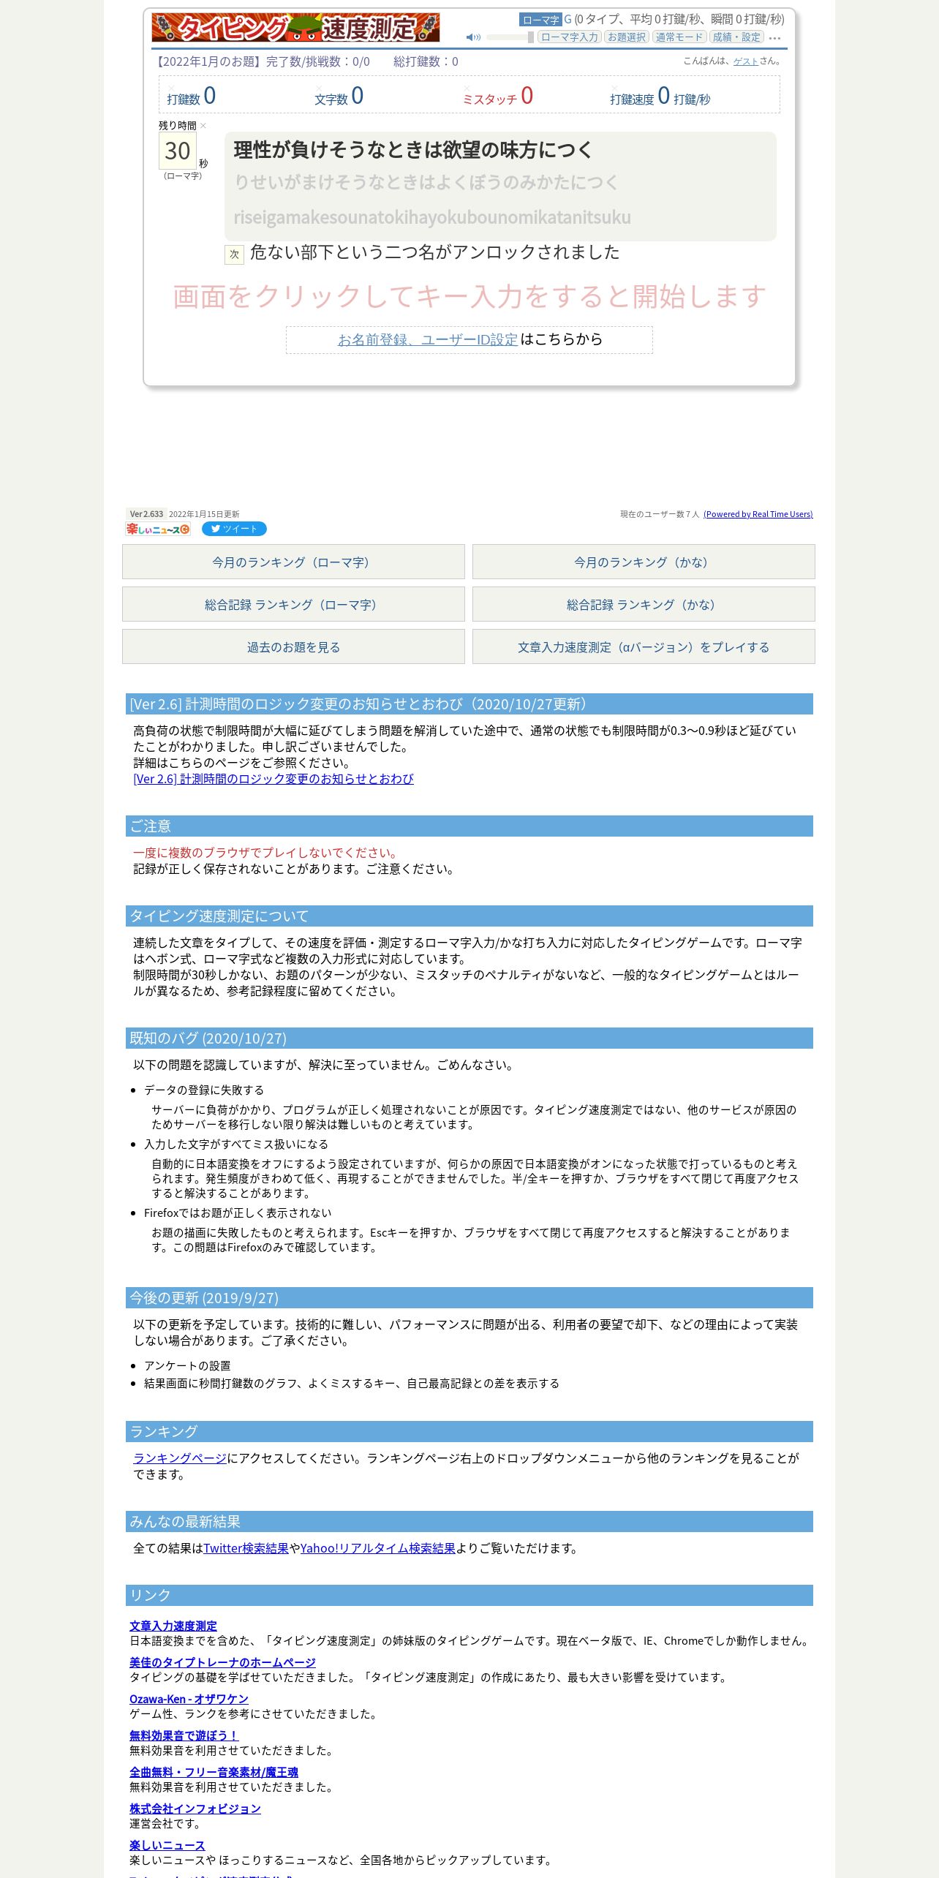Open the 株式会社インフォビジョン link
This screenshot has height=1878, width=939.
[x=195, y=1808]
